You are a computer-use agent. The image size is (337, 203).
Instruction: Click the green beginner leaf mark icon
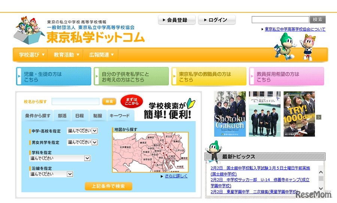coord(191,103)
